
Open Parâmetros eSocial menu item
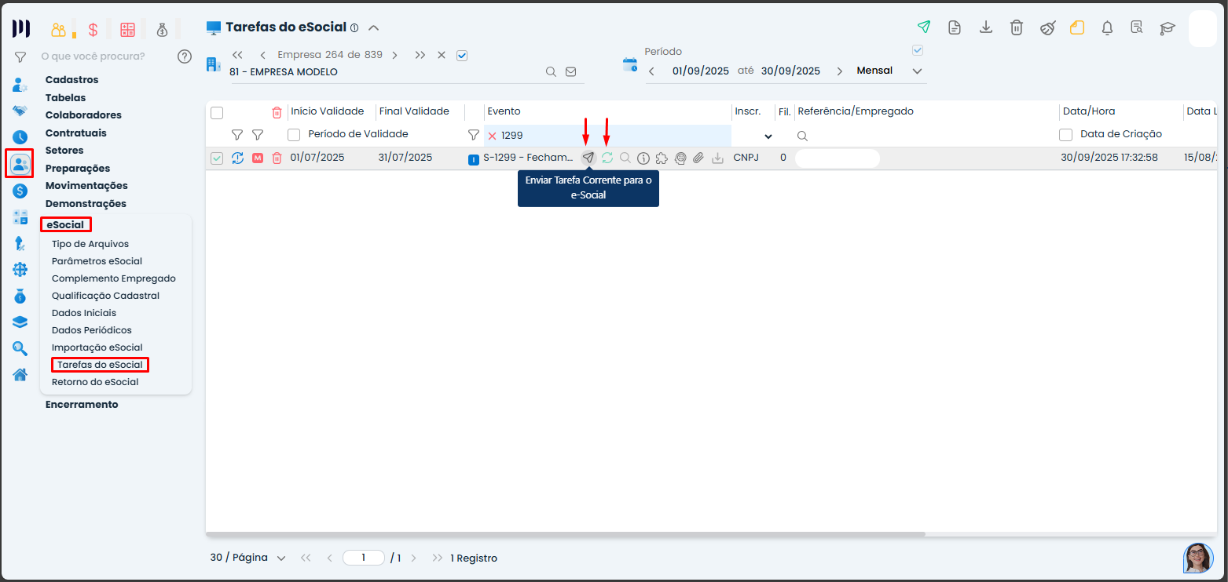97,261
